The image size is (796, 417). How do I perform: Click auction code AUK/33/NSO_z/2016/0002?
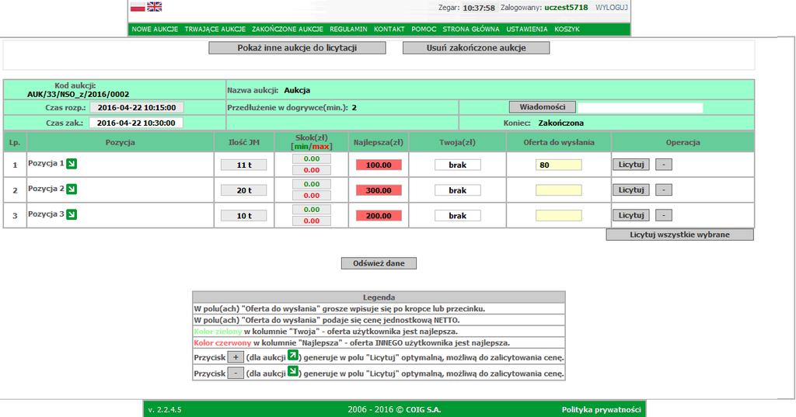point(79,95)
